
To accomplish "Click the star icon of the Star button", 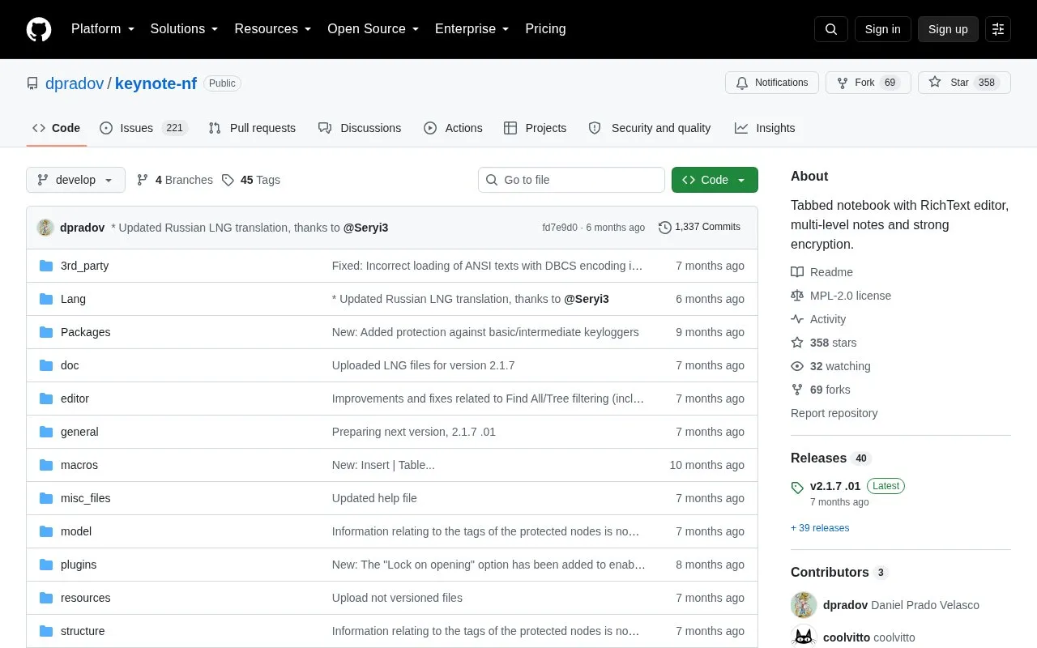I will [935, 83].
